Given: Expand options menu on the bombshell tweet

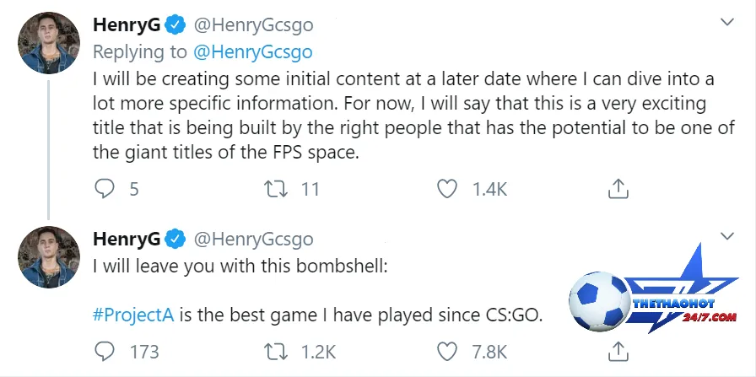Looking at the screenshot, I should click(726, 236).
